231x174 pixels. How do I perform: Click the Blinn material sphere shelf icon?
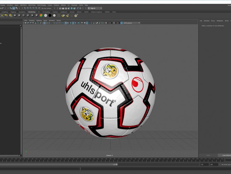(x=19, y=15)
